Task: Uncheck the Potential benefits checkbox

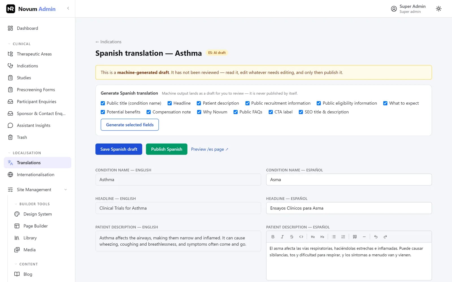Action: [103, 112]
